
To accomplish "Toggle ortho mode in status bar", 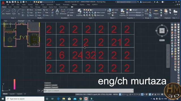I will [128, 94].
